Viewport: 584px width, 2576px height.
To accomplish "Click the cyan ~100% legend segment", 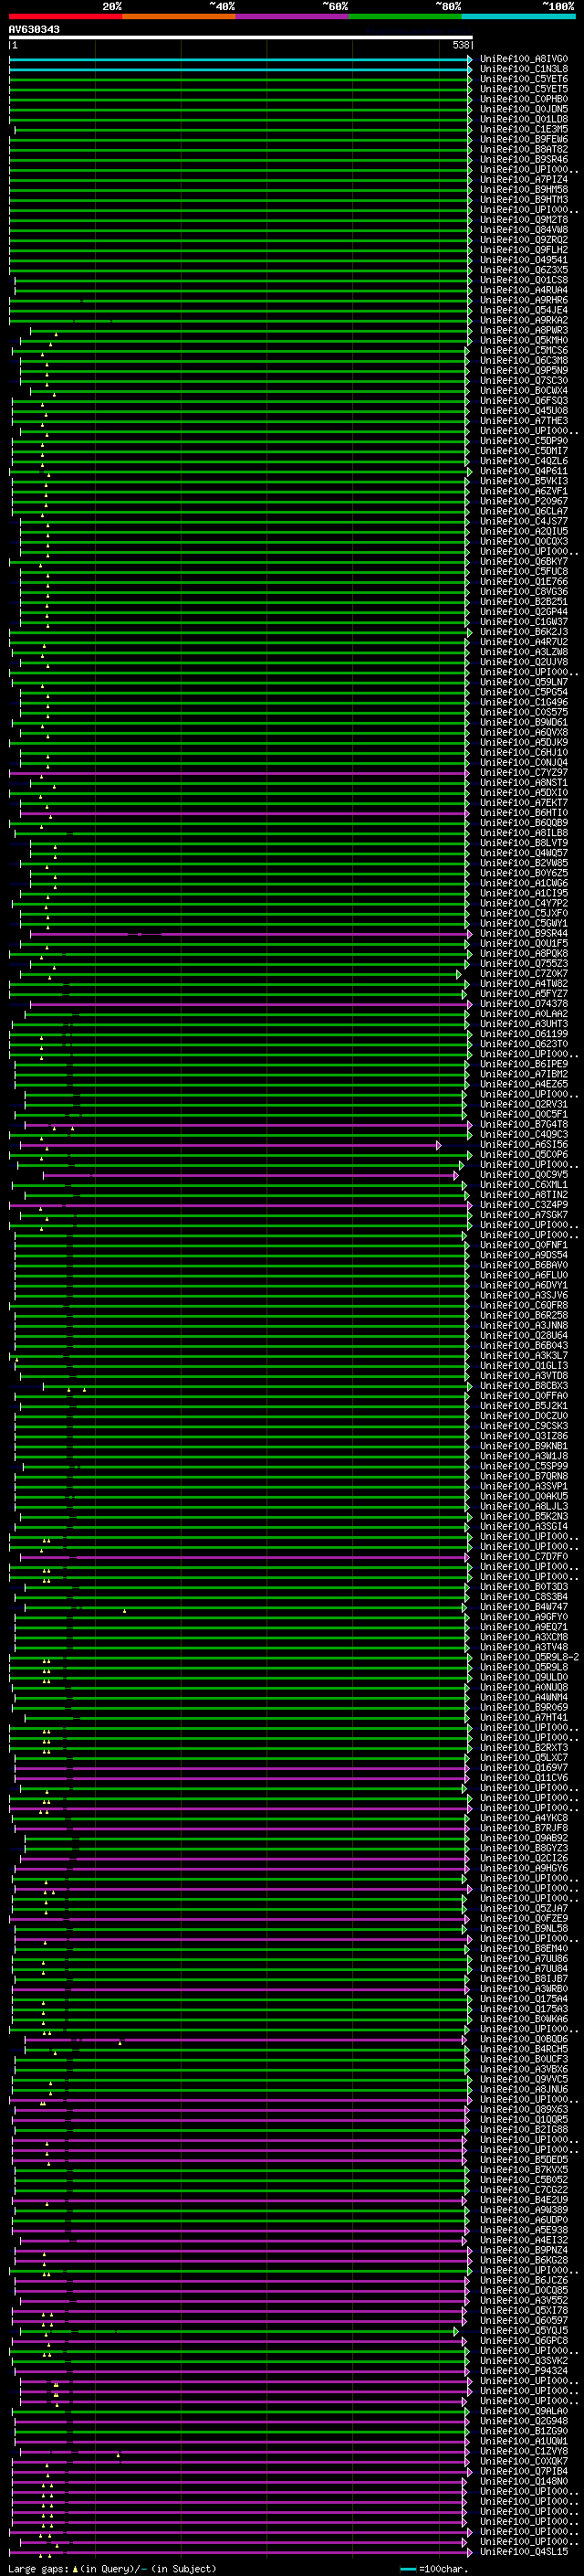I will pyautogui.click(x=518, y=17).
